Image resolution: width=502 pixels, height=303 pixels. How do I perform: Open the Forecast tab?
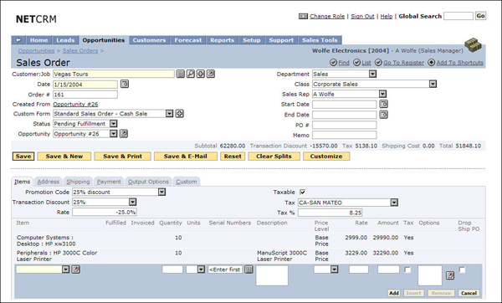coord(188,40)
